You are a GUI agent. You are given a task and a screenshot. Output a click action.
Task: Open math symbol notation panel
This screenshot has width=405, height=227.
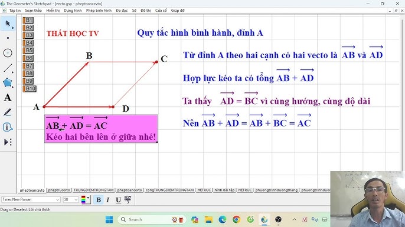[128, 200]
